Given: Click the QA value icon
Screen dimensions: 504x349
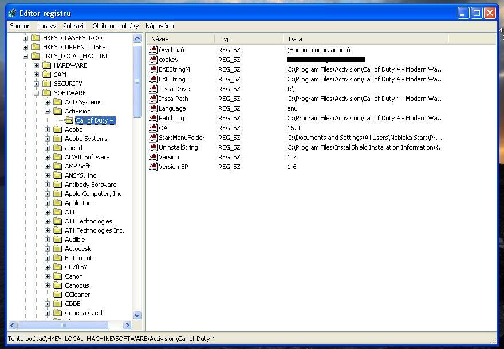Looking at the screenshot, I should tap(153, 127).
